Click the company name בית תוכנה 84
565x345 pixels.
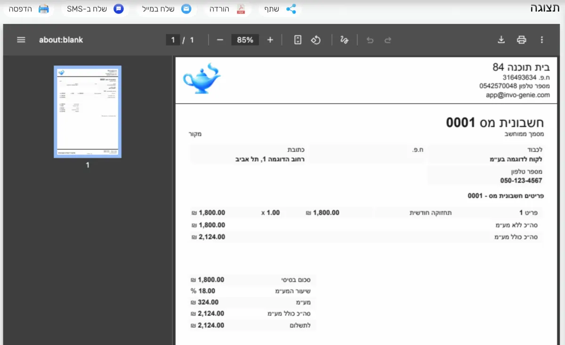tap(521, 67)
